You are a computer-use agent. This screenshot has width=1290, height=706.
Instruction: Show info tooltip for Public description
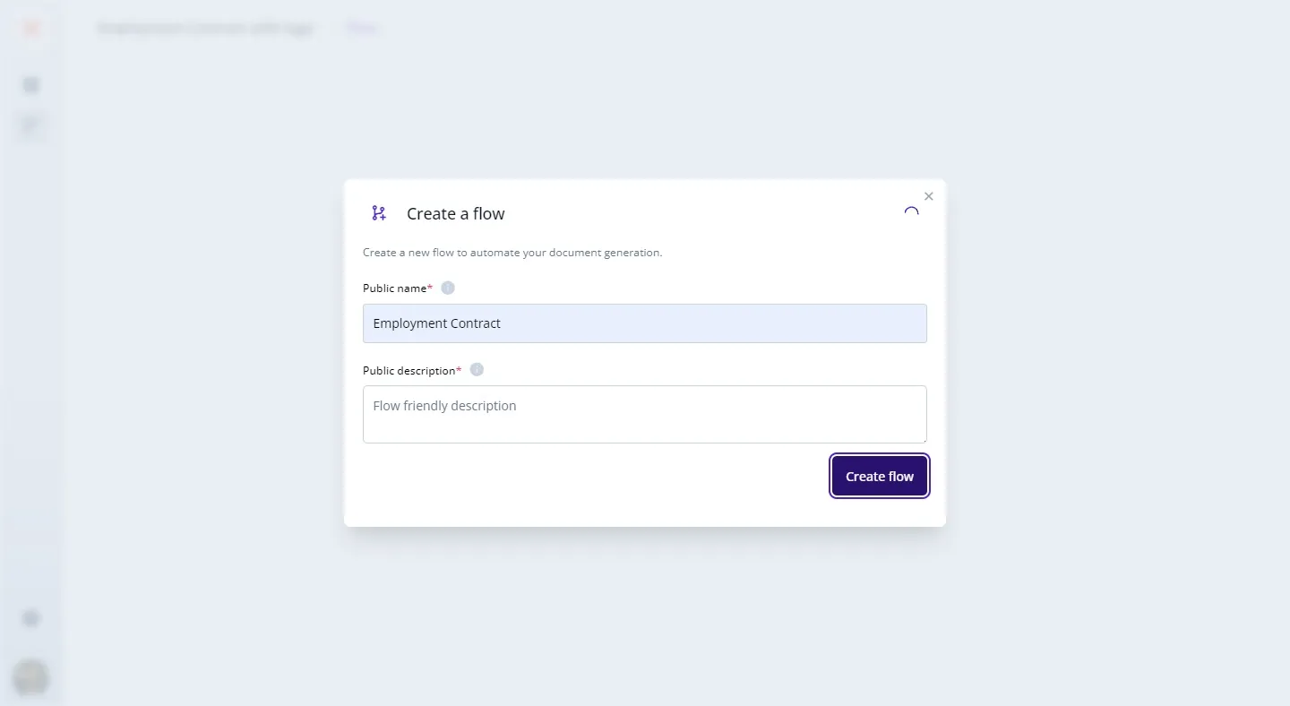click(477, 369)
